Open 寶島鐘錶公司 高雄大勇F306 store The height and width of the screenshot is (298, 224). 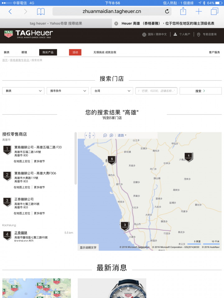pyautogui.click(x=35, y=173)
